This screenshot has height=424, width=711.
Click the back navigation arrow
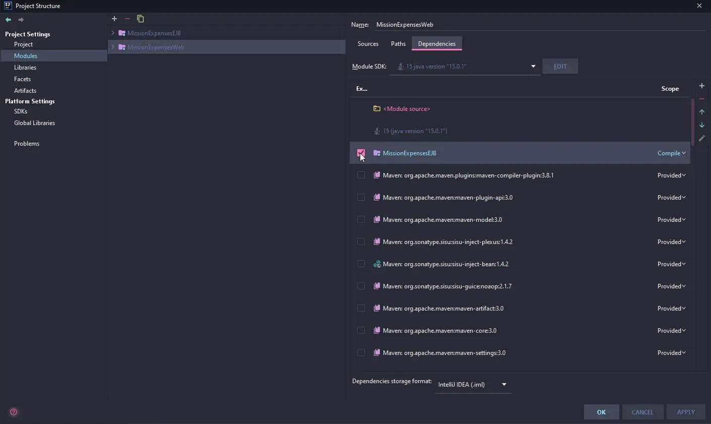(x=8, y=20)
